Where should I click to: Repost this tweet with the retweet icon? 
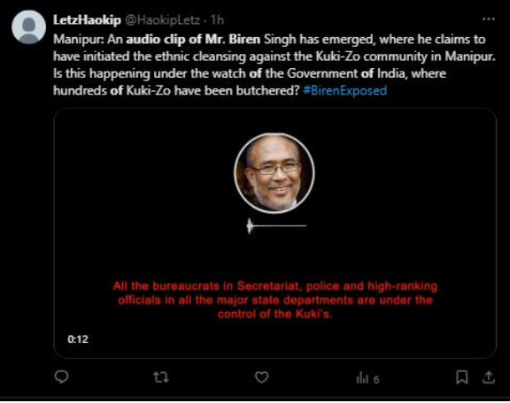coord(161,377)
